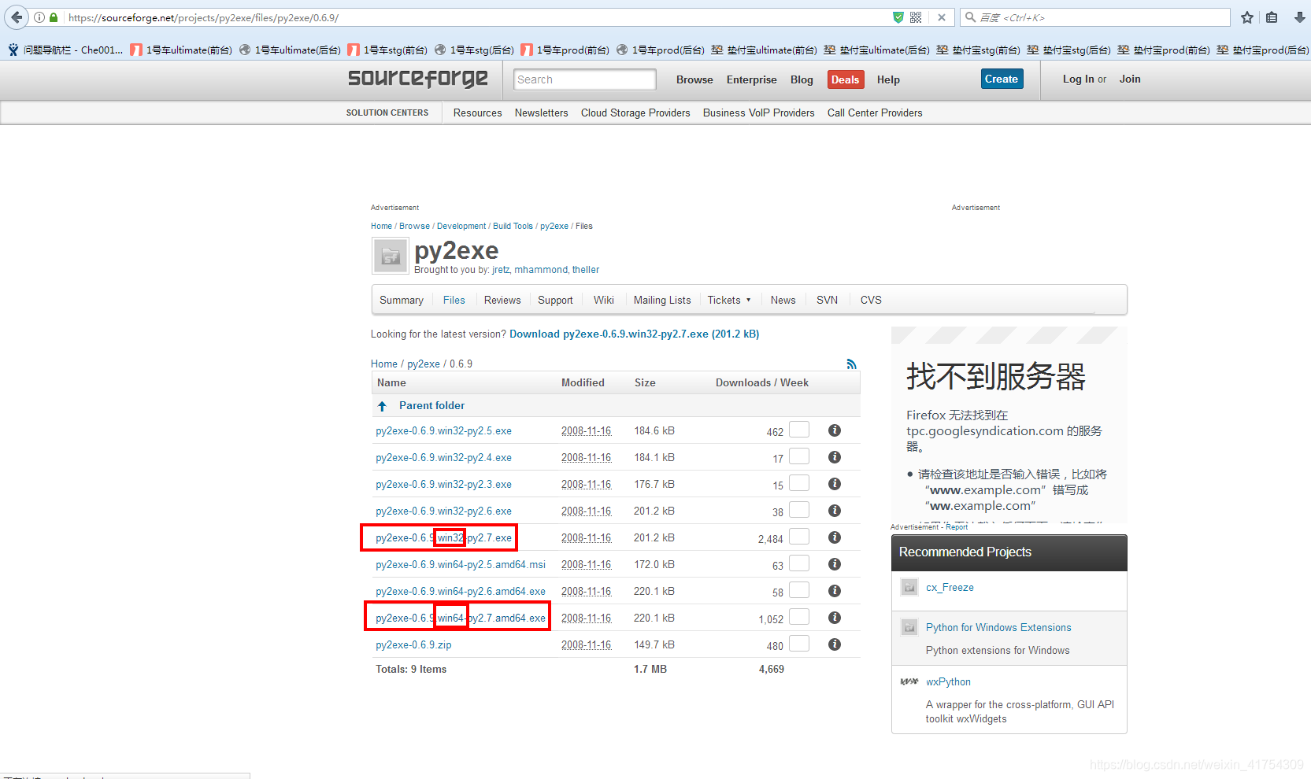Click the Browse menu item
1311x779 pixels.
[694, 79]
